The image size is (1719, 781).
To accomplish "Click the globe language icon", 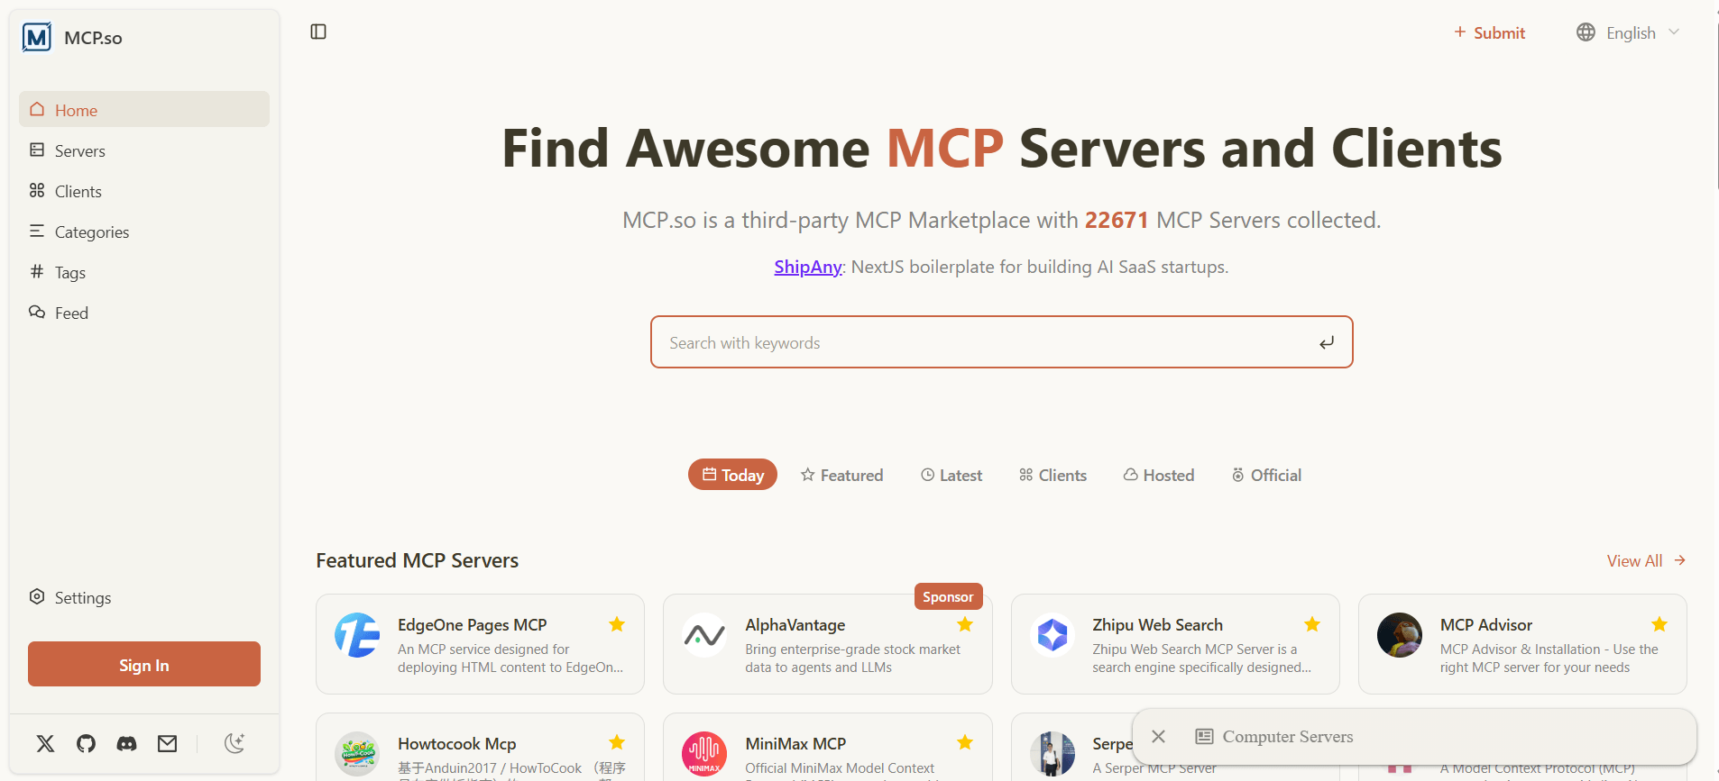I will pyautogui.click(x=1586, y=32).
